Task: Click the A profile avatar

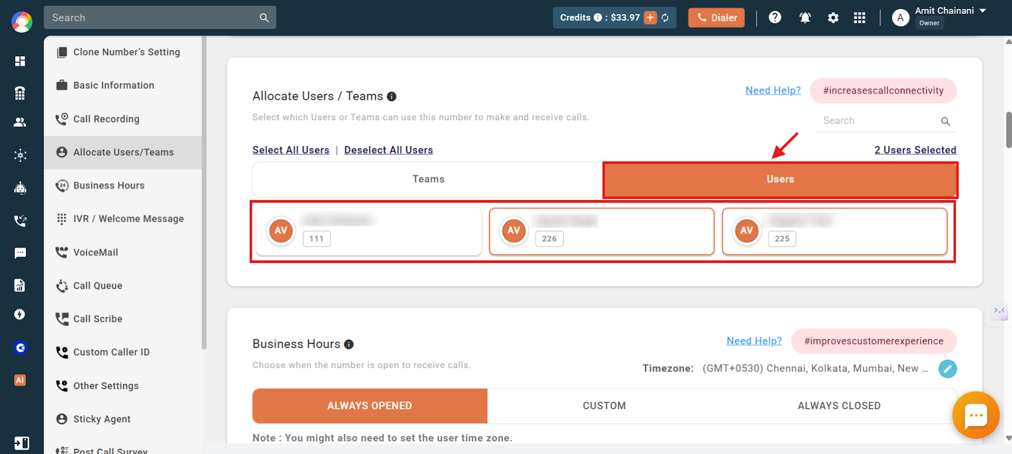Action: 901,18
